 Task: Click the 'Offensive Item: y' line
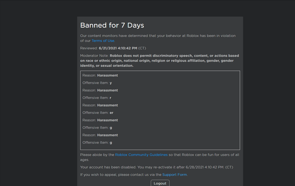[97, 83]
